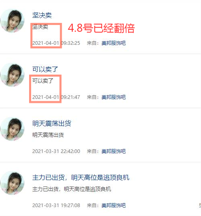This screenshot has height=216, width=201.
Task: Select body text 主力已出货，明天高位是逃顶良机 in the fourth post
Action: pyautogui.click(x=71, y=189)
